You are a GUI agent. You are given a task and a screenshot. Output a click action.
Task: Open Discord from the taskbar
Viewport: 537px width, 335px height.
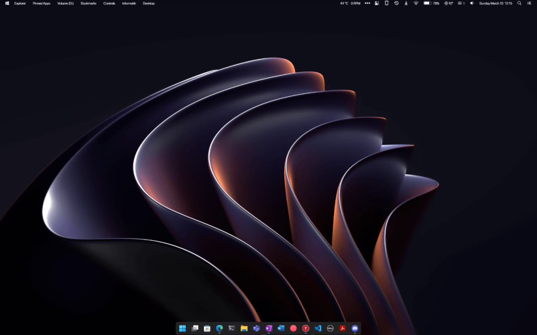click(355, 328)
